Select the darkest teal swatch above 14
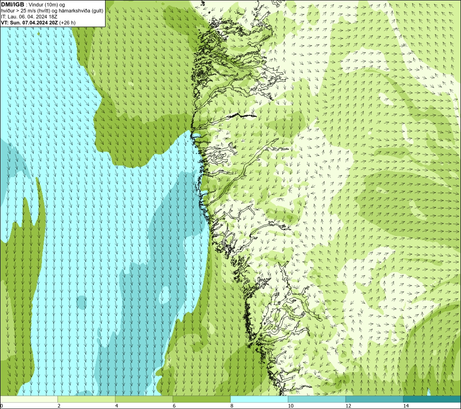This screenshot has height=409, width=461. (x=432, y=399)
